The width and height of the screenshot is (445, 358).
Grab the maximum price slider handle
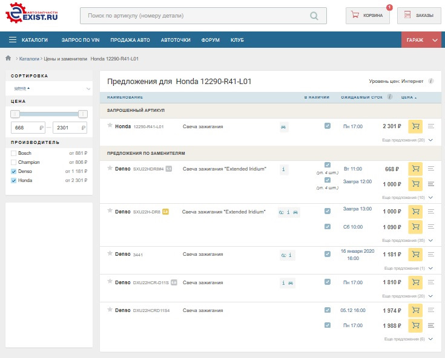[x=83, y=114]
